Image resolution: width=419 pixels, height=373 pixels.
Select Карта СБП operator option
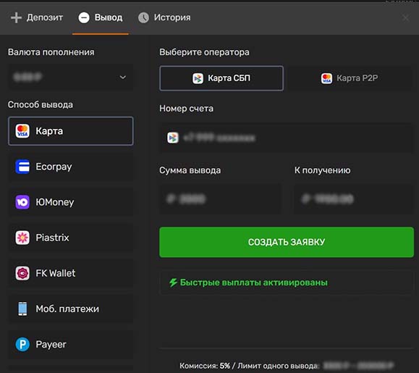pyautogui.click(x=221, y=78)
